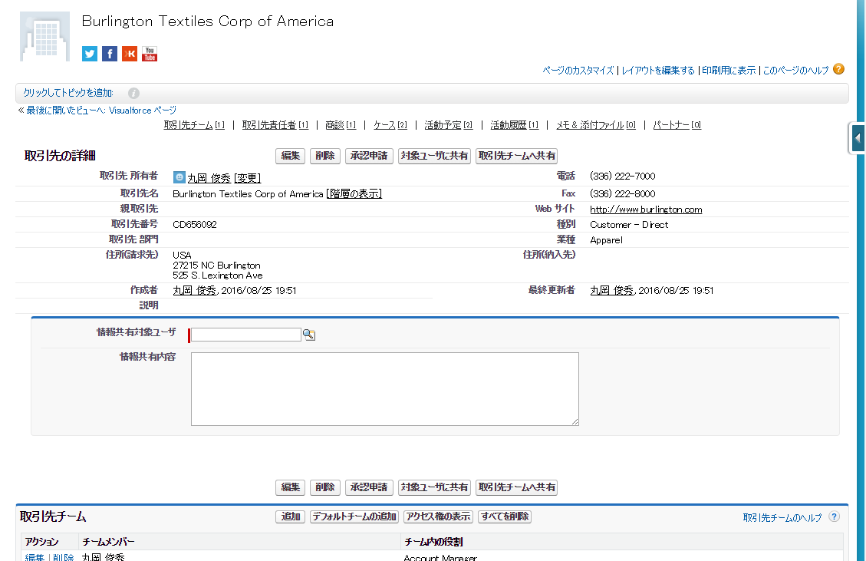The image size is (866, 561).
Task: Click the bottom 取引先チームへ共有 button
Action: (x=516, y=487)
